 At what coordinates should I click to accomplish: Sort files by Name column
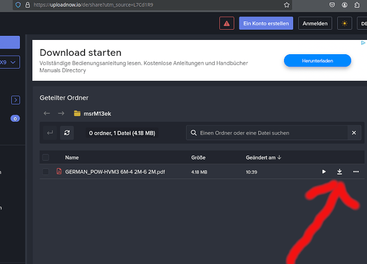click(x=72, y=158)
